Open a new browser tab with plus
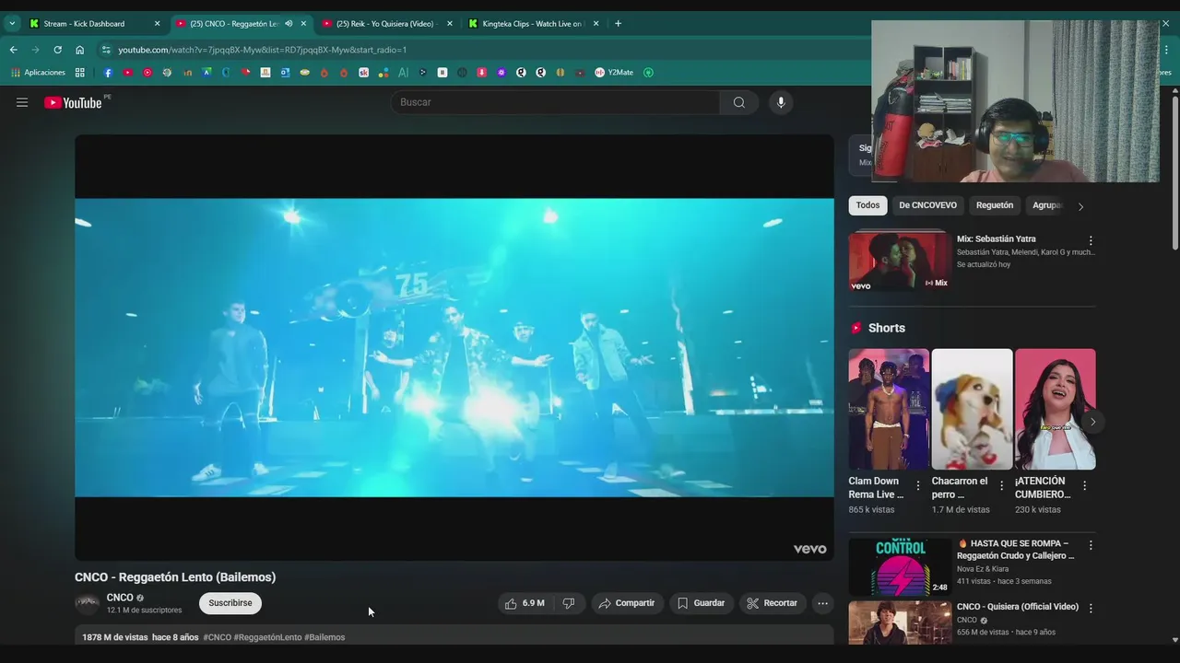The height and width of the screenshot is (663, 1180). (618, 24)
